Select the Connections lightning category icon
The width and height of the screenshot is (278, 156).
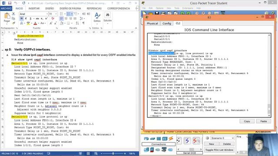(x=171, y=139)
